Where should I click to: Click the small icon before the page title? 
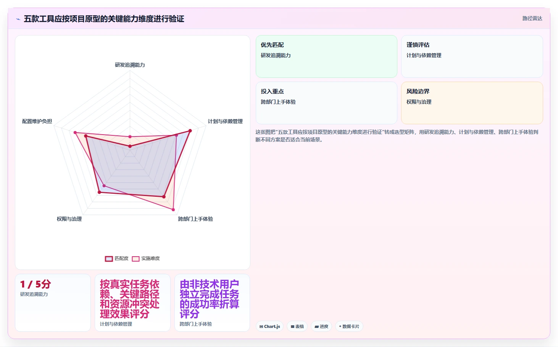[18, 19]
